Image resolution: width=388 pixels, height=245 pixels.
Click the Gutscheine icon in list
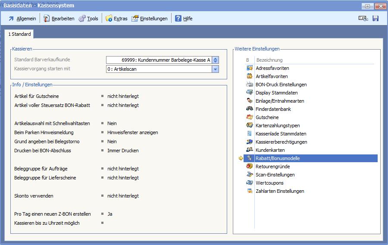[x=250, y=117]
